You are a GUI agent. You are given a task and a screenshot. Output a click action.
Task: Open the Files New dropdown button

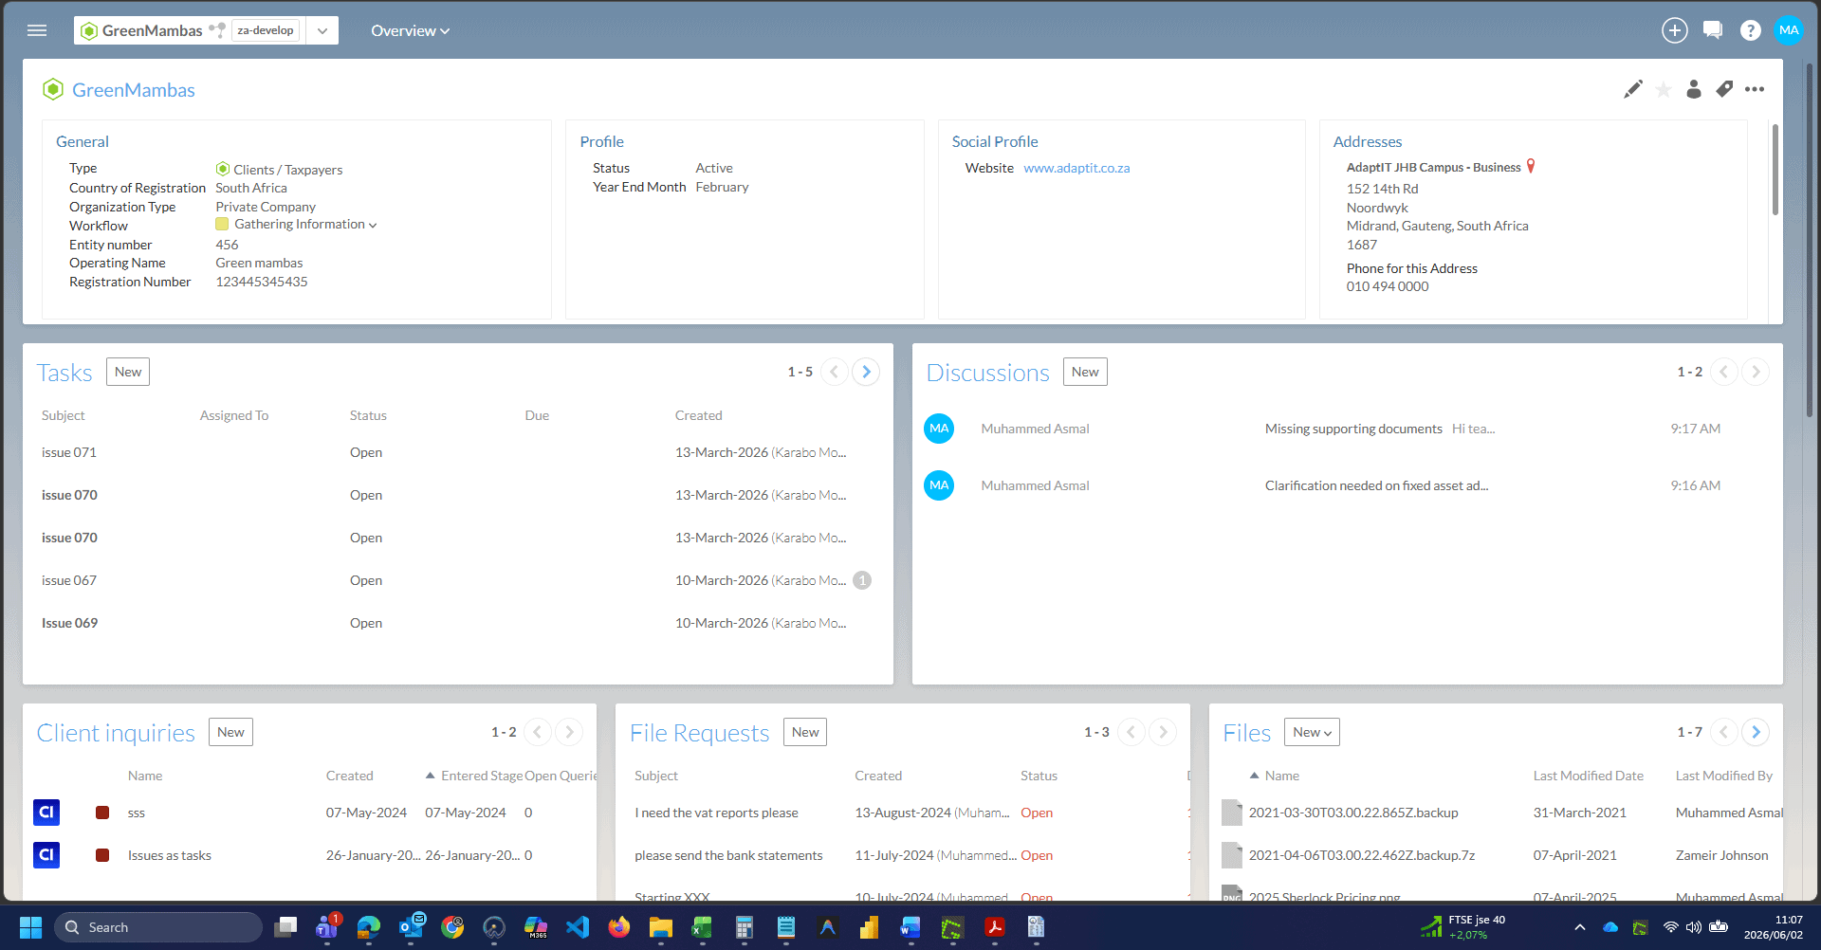[x=1312, y=732]
